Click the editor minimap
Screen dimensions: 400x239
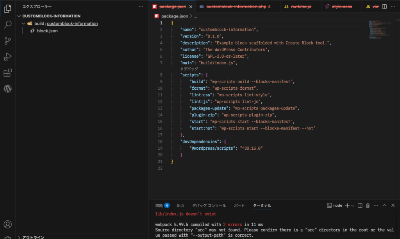(x=380, y=30)
